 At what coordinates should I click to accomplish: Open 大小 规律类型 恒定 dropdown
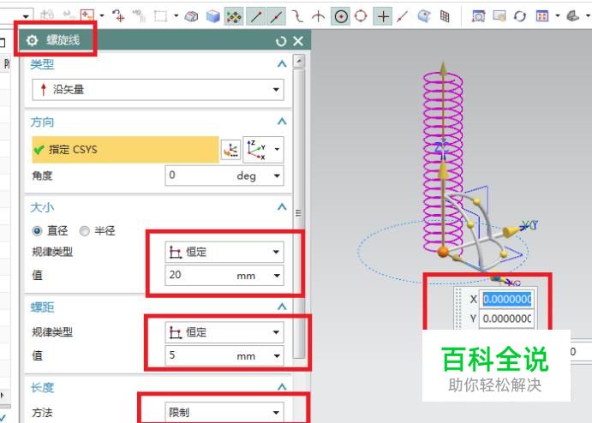[224, 252]
